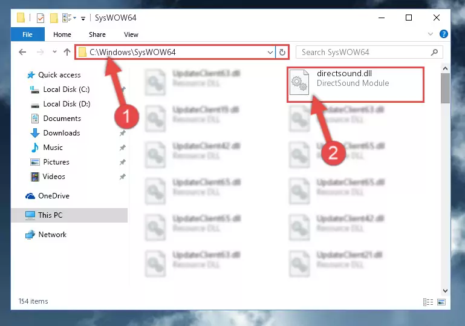Open Videos folder in sidebar
This screenshot has height=326, width=465.
(x=54, y=177)
